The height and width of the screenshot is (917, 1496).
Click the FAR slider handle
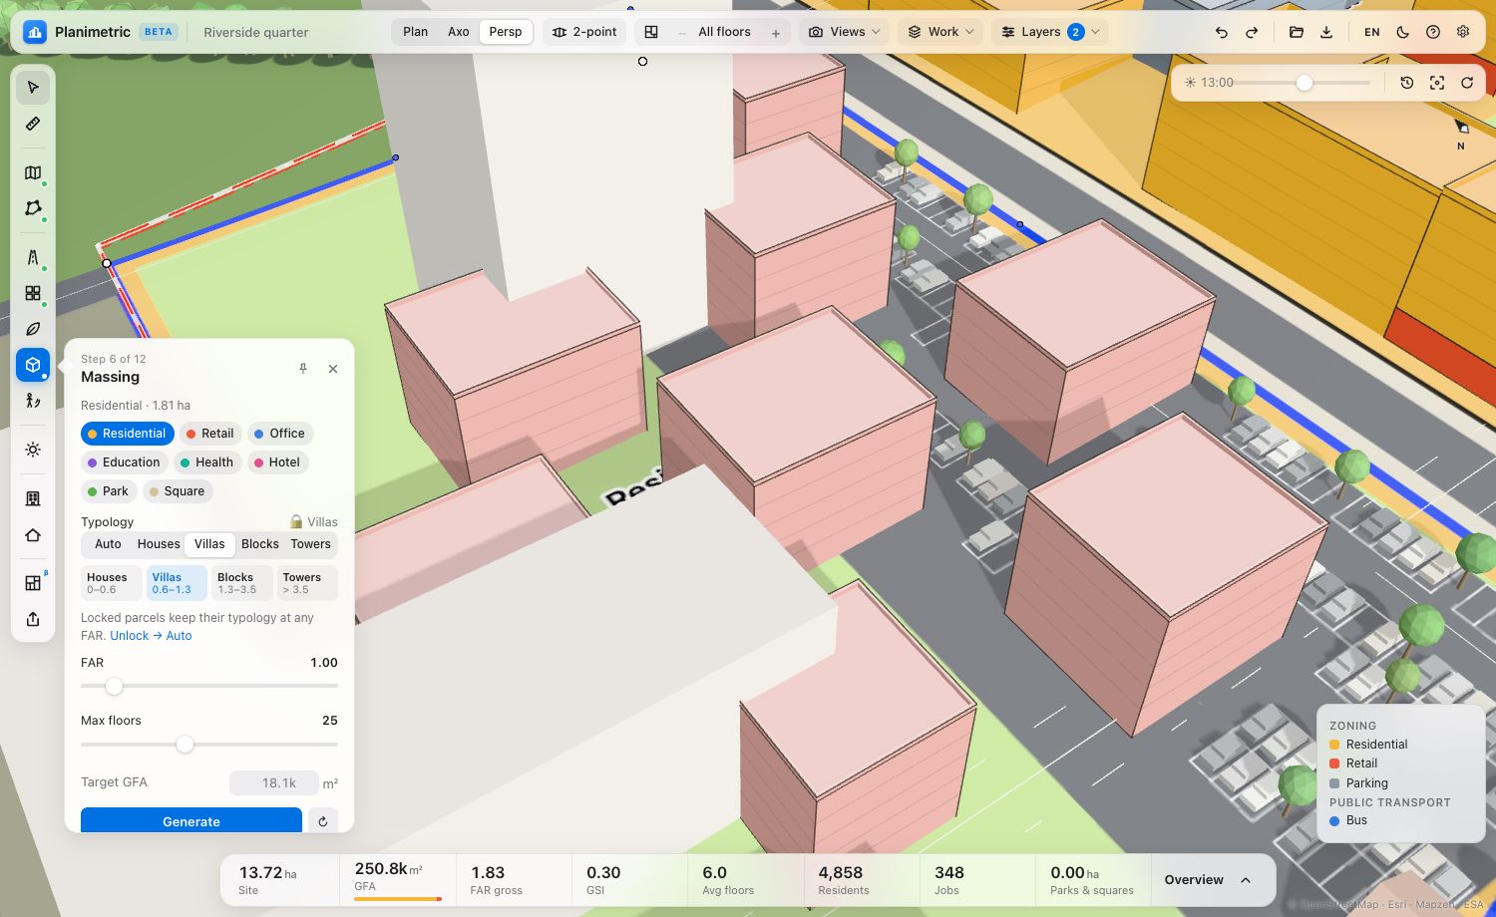[x=114, y=686]
